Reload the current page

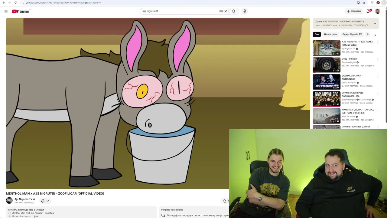15,2
